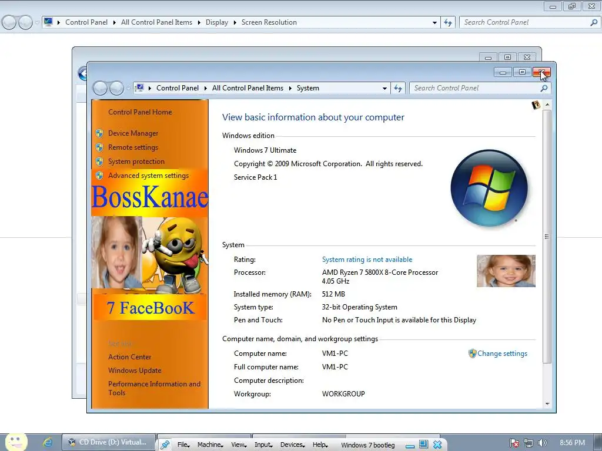Click System segment in breadcrumb
The height and width of the screenshot is (451, 602).
(308, 88)
